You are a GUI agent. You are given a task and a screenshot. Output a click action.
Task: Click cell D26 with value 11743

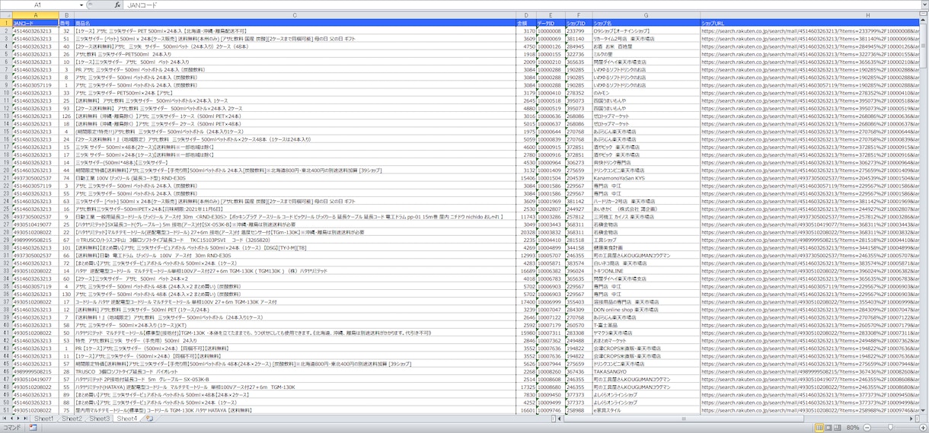point(526,217)
